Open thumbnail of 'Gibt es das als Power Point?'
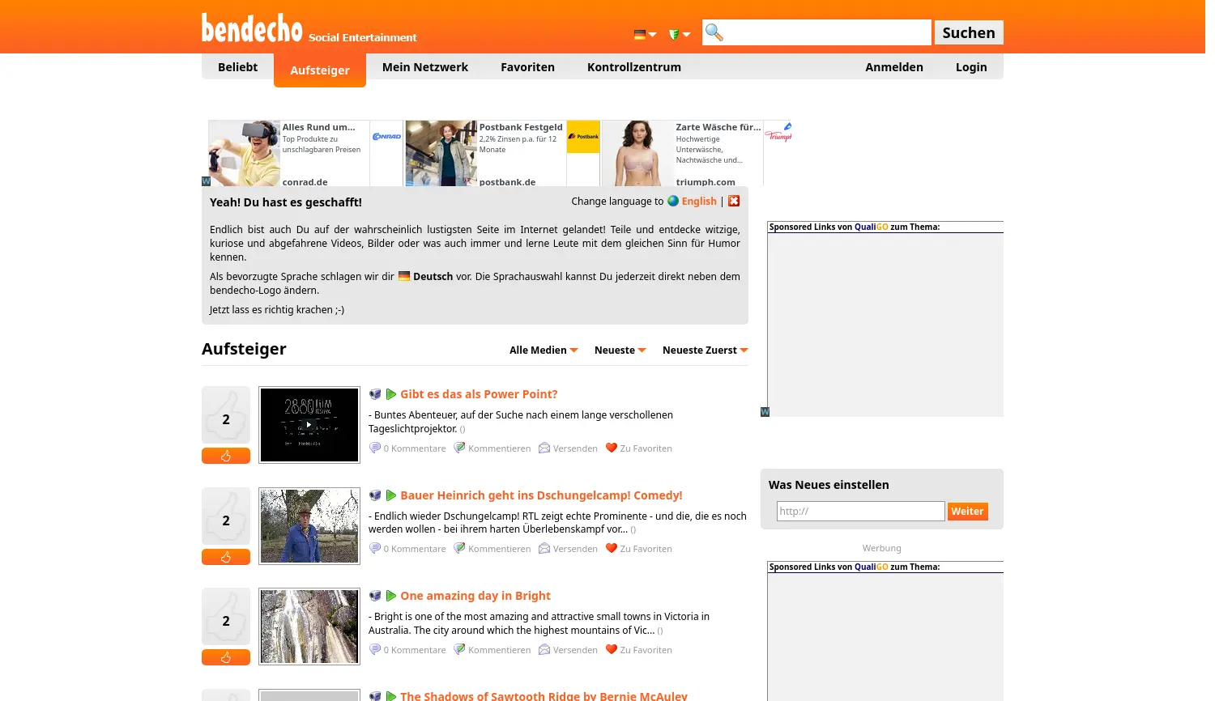The width and height of the screenshot is (1215, 701). pos(309,425)
